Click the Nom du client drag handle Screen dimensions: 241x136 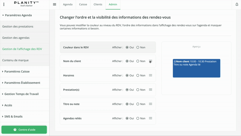tap(151, 61)
